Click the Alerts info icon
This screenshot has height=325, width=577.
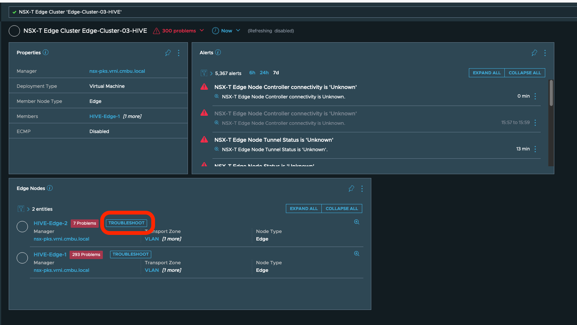coord(218,52)
